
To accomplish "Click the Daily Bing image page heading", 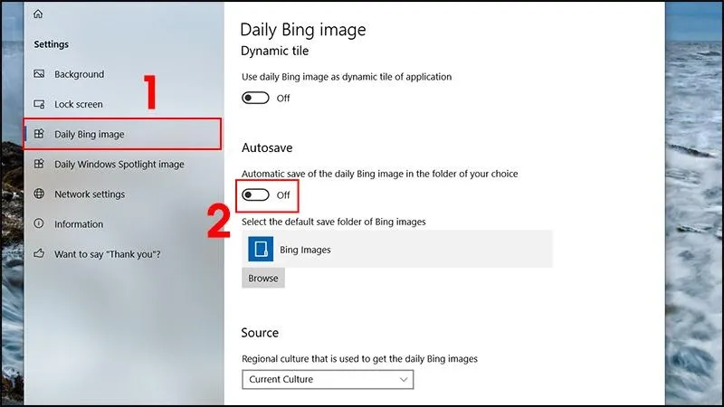I will click(303, 30).
